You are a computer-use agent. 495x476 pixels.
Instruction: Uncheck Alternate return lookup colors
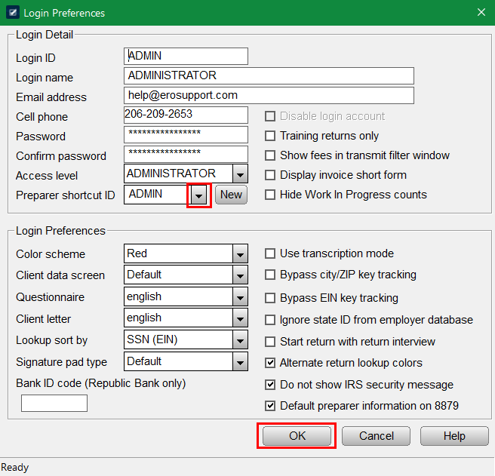point(270,364)
